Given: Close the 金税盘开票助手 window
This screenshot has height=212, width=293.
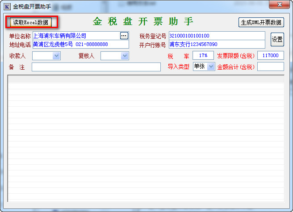Looking at the screenshot, I should pyautogui.click(x=279, y=4).
